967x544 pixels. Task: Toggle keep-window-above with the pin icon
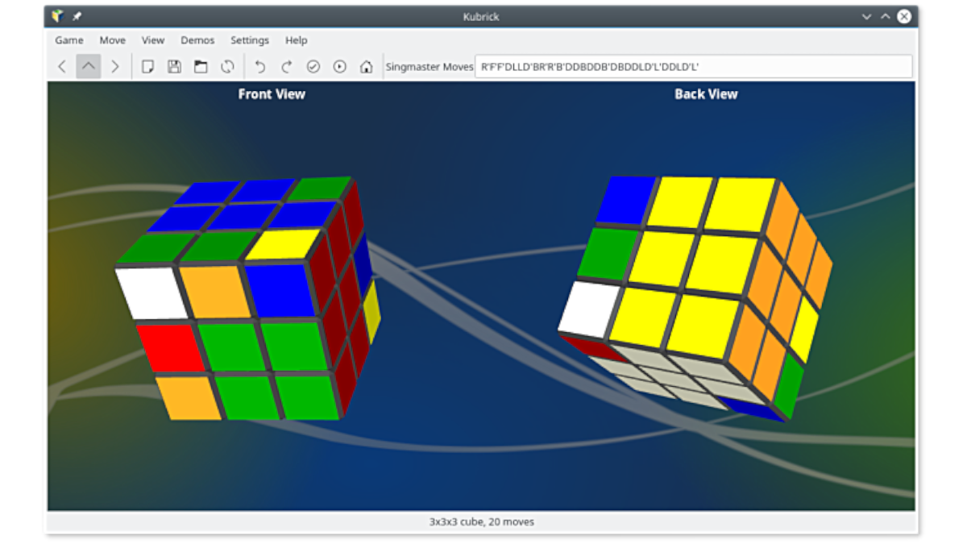77,15
